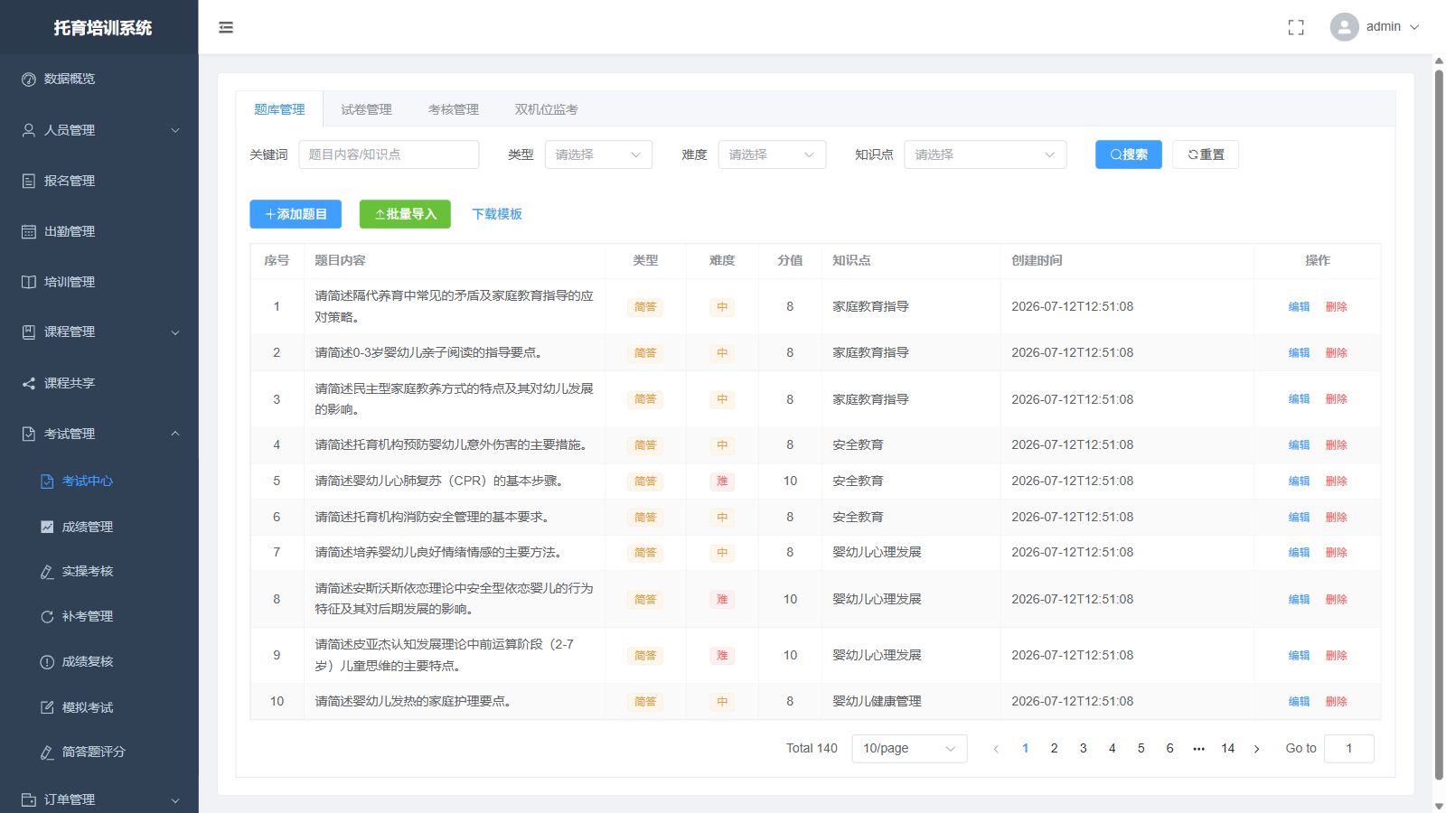Viewport: 1446px width, 813px height.
Task: Click the 订单管理 folder icon
Action: tap(29, 799)
